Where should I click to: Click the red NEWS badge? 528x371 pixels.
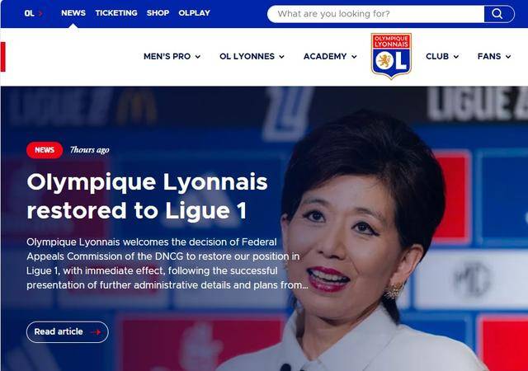[x=45, y=150]
